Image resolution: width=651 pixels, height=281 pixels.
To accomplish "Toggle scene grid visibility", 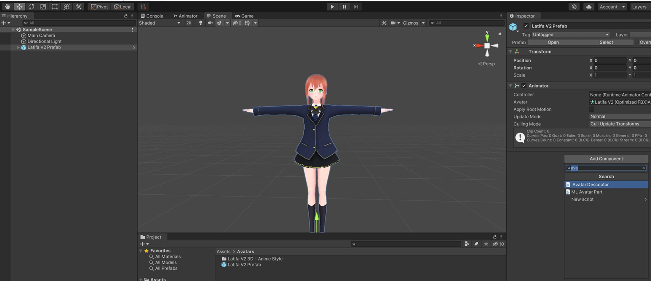I will pyautogui.click(x=247, y=23).
